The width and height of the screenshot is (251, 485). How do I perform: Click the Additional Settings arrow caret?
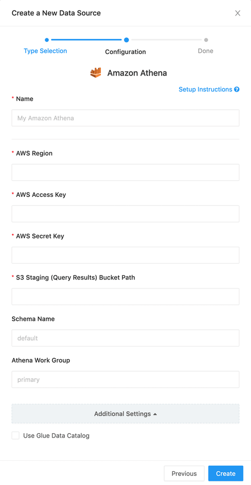(x=155, y=414)
